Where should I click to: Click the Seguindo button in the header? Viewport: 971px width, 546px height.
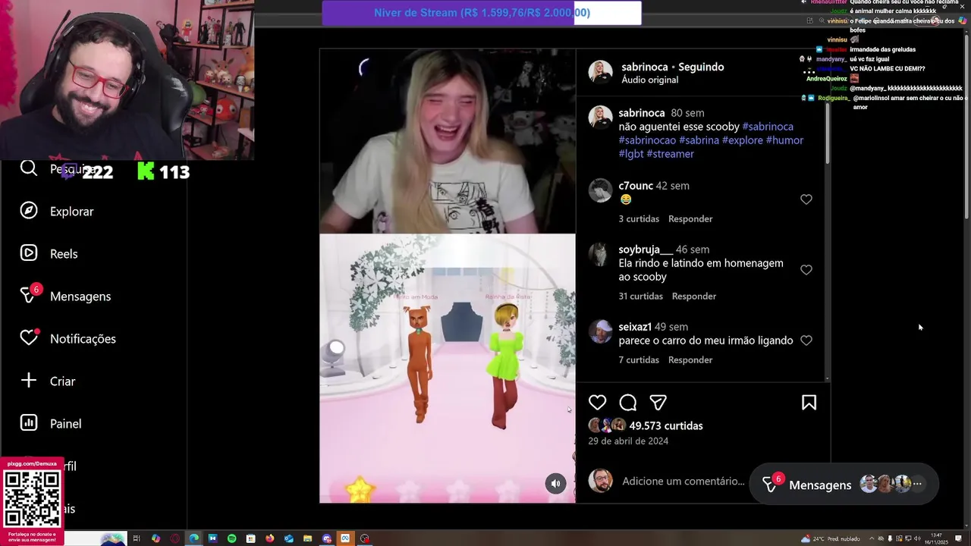coord(701,67)
